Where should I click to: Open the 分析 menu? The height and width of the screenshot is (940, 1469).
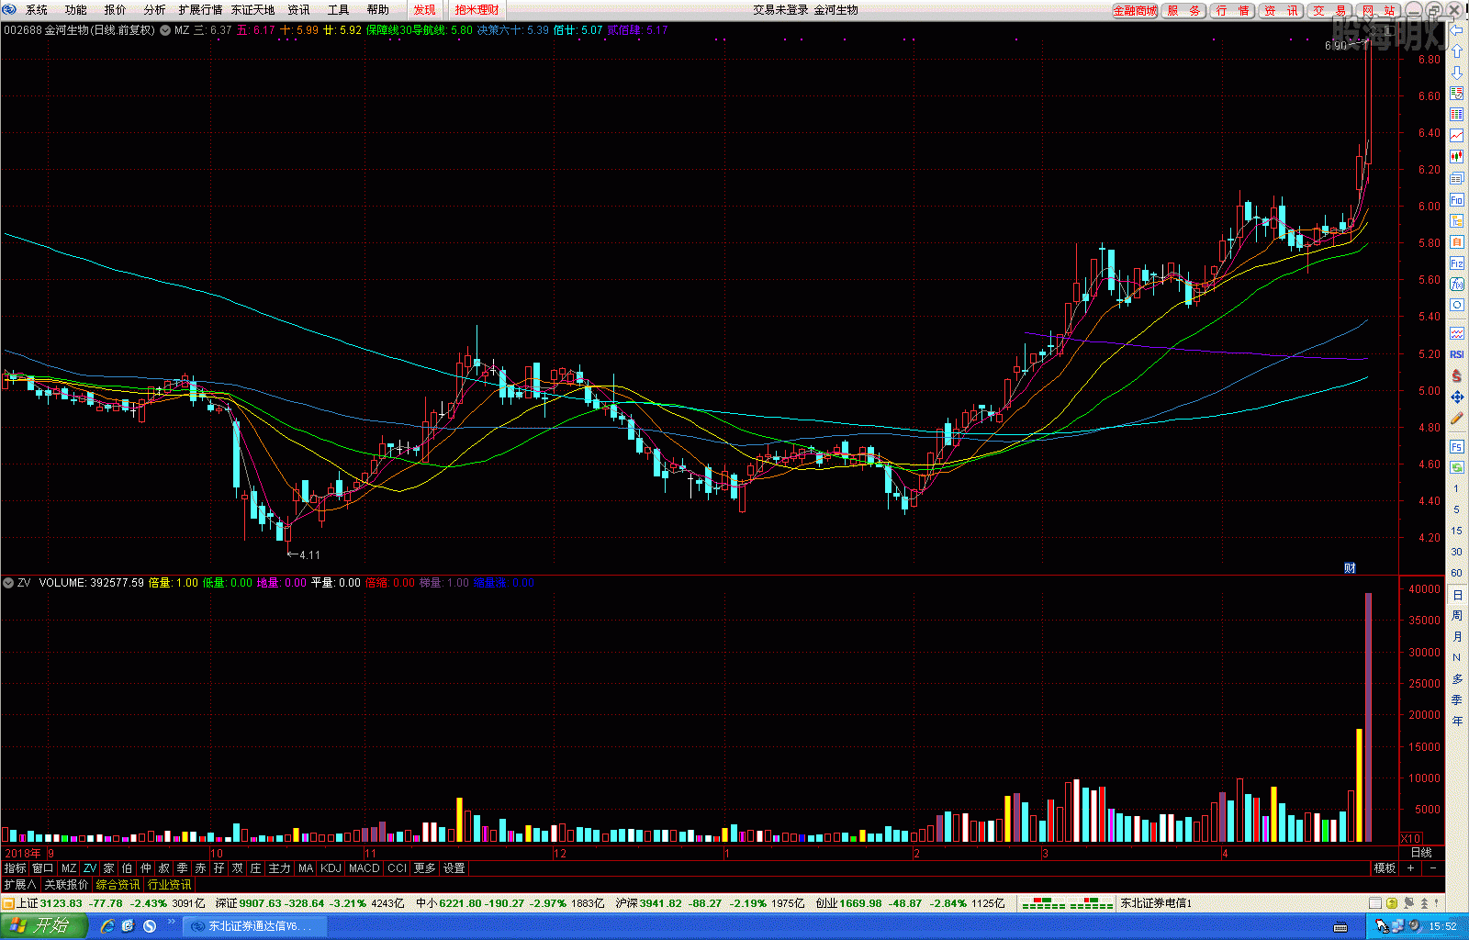click(155, 10)
